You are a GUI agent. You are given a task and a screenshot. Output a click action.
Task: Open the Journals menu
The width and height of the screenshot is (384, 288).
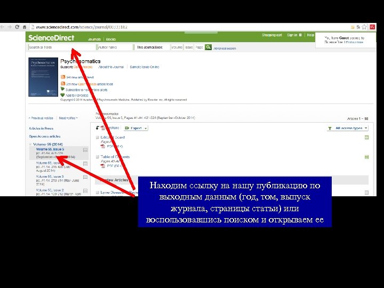pyautogui.click(x=94, y=39)
